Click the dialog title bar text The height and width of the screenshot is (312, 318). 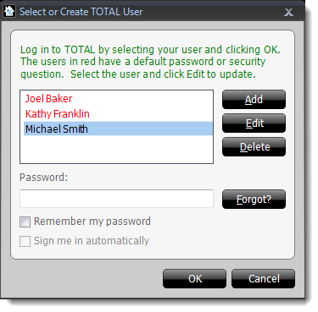[x=81, y=12]
